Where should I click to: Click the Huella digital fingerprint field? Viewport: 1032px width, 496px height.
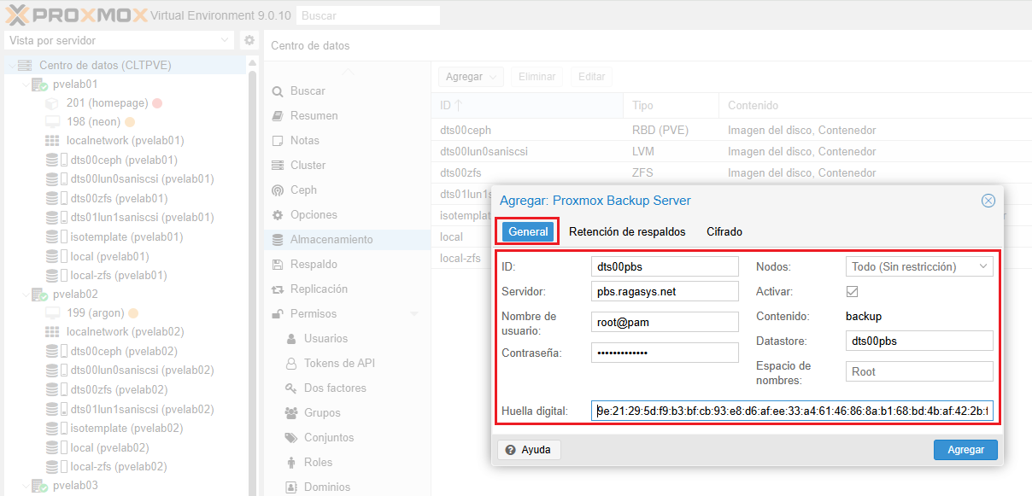coord(792,411)
